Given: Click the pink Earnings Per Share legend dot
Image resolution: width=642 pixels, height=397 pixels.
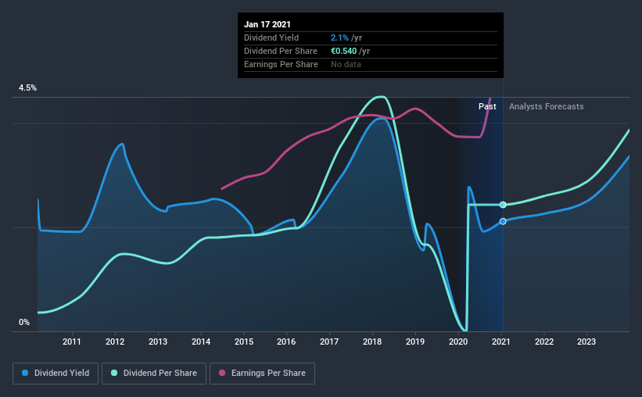Looking at the screenshot, I should (x=222, y=373).
